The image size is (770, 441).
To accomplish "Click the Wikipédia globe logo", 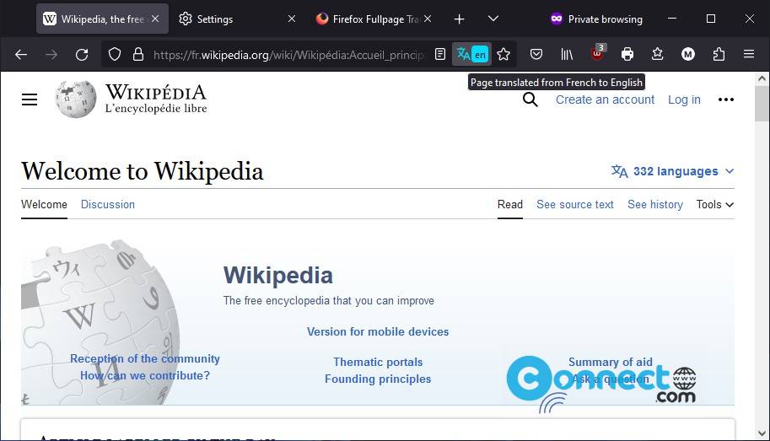I will 76,99.
